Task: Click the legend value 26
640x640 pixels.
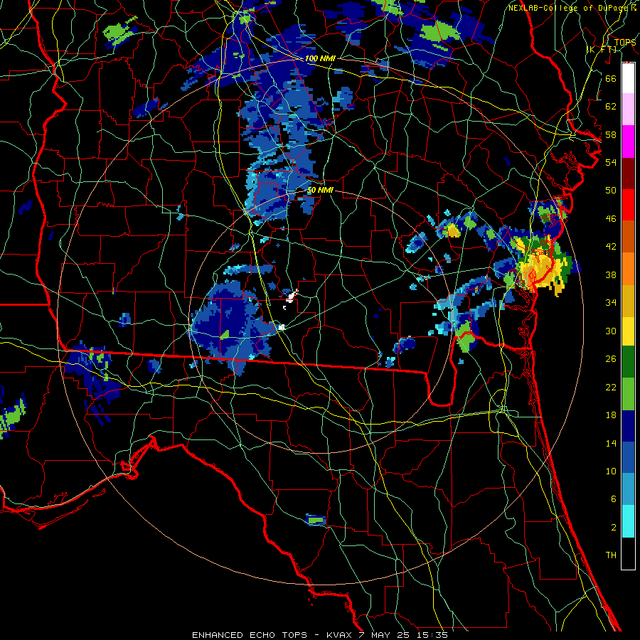Action: [x=611, y=359]
